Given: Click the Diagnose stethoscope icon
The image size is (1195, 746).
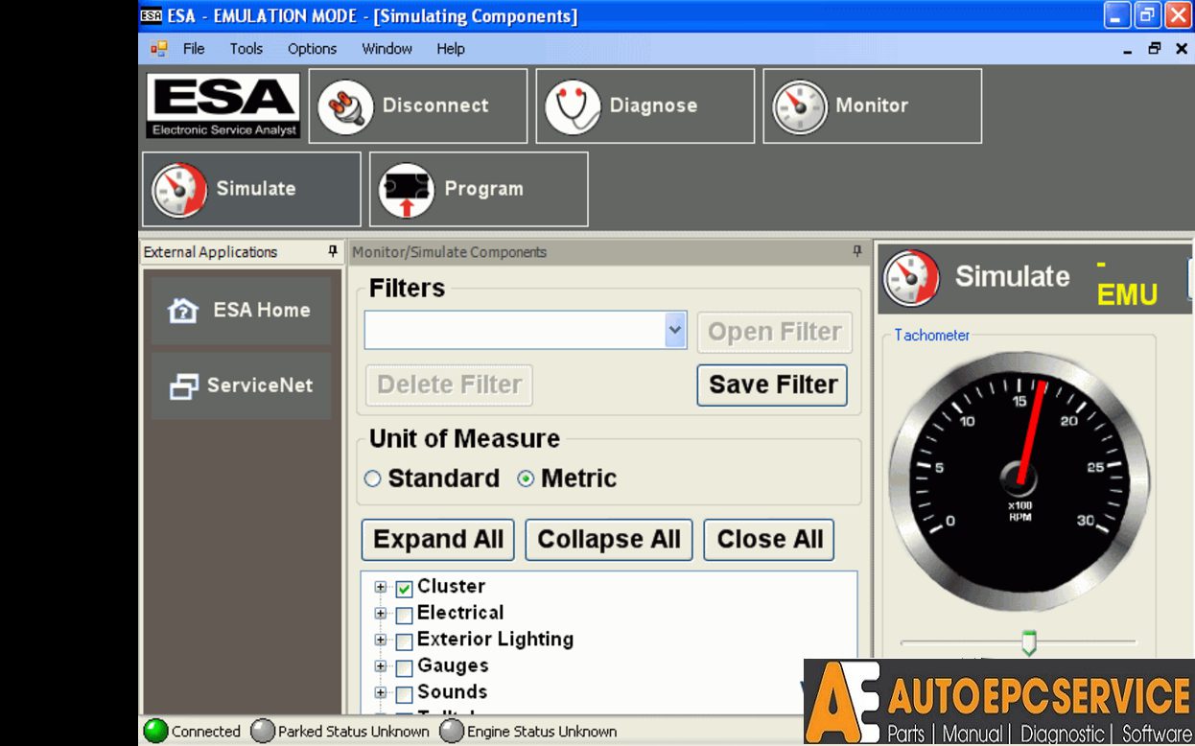Looking at the screenshot, I should (573, 106).
